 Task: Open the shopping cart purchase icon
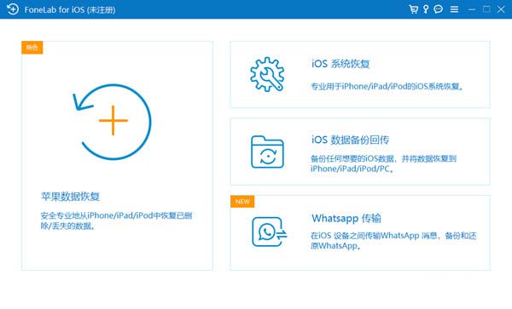point(413,9)
